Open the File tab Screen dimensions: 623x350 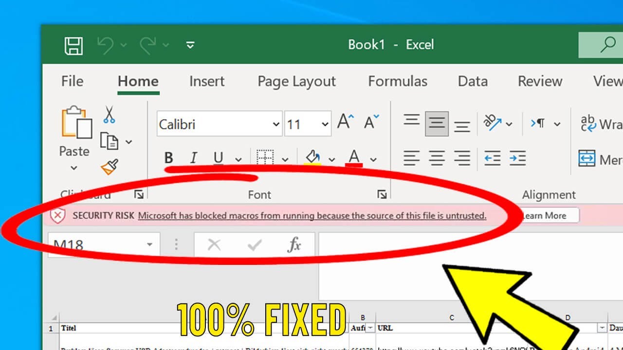(72, 81)
